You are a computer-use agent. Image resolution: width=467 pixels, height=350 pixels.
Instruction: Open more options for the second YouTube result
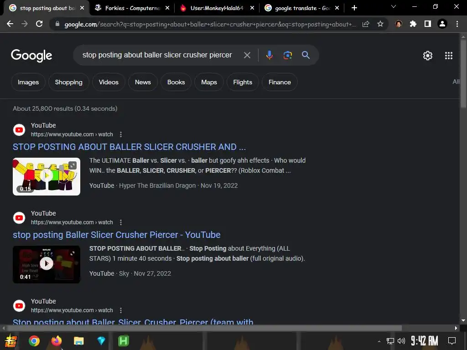[x=120, y=222]
